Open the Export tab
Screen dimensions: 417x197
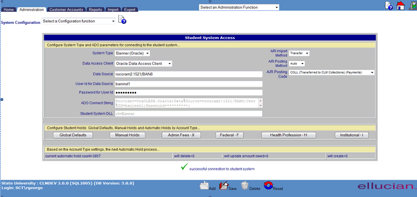[x=130, y=10]
